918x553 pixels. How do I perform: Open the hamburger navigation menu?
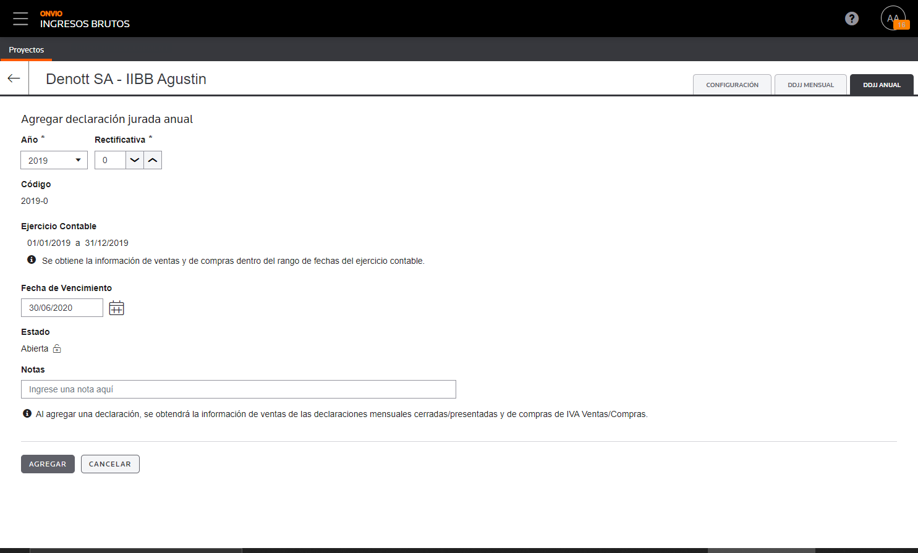click(x=20, y=19)
